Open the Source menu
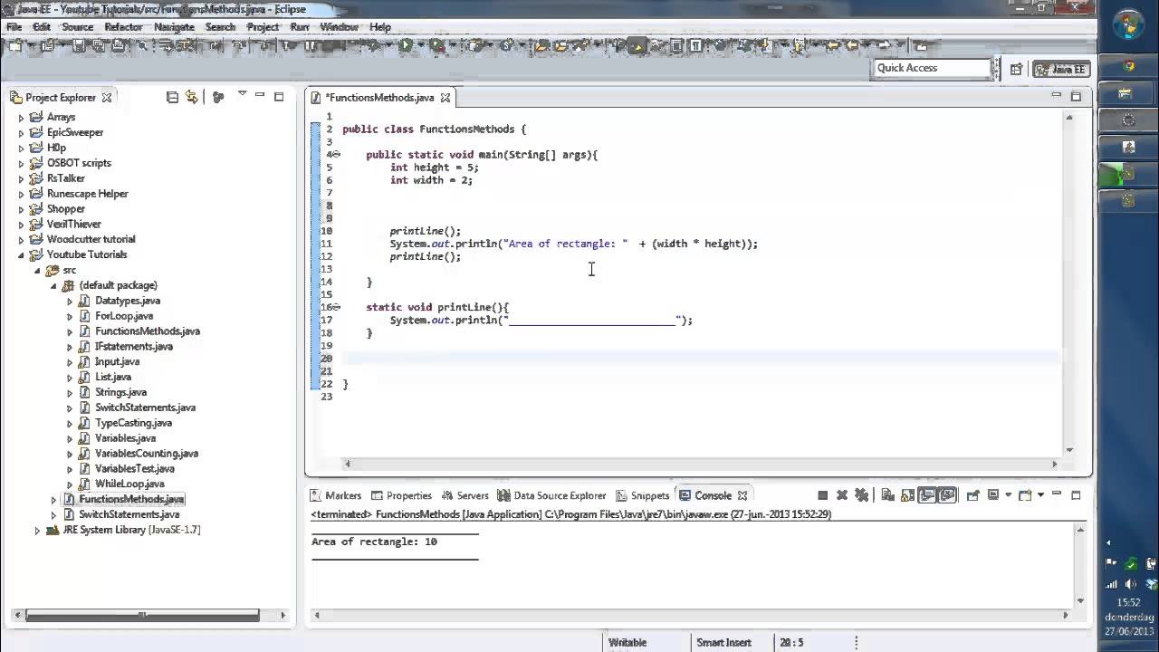The height and width of the screenshot is (652, 1159). (x=77, y=27)
